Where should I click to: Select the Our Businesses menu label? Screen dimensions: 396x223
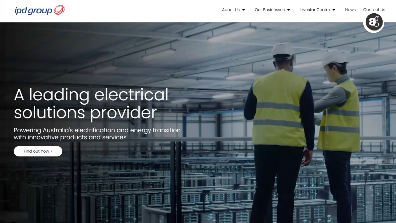[269, 10]
